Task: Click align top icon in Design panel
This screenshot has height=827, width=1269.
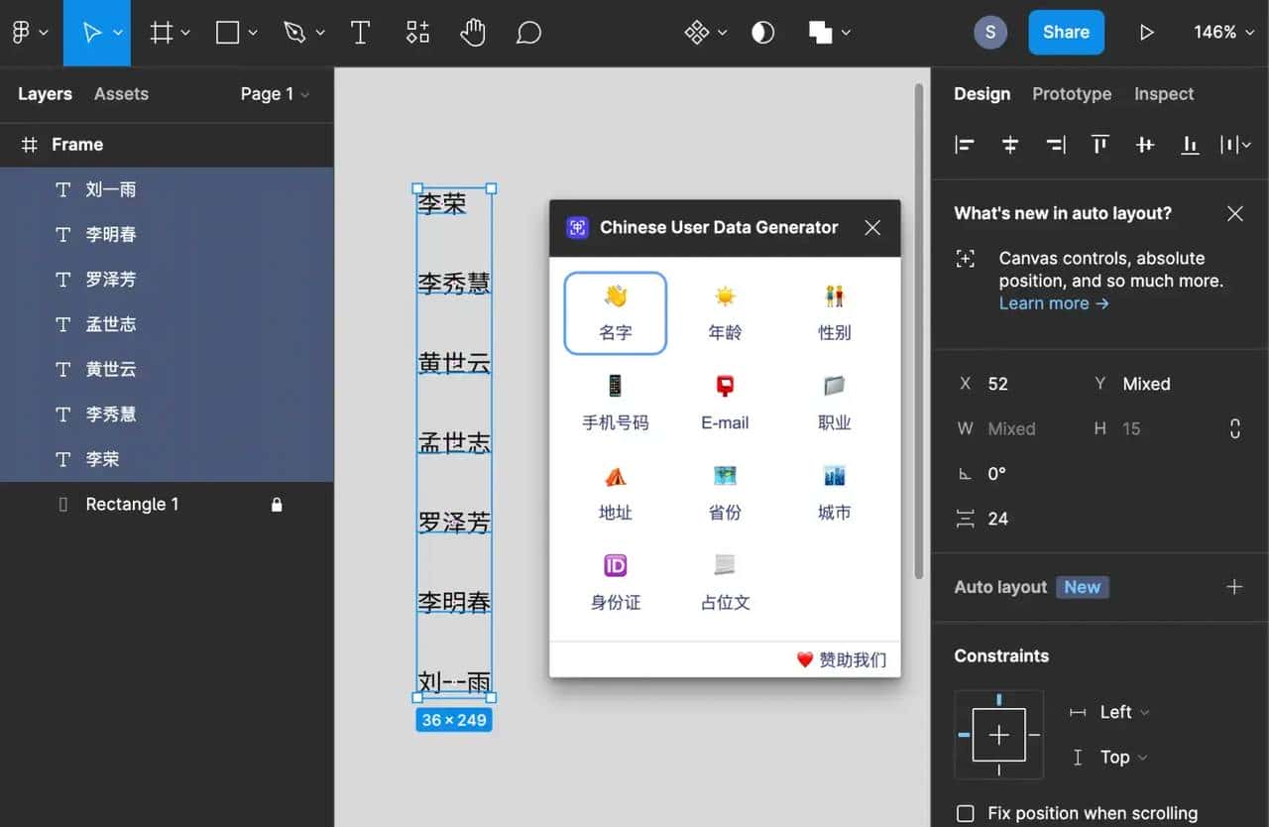Action: point(1099,145)
